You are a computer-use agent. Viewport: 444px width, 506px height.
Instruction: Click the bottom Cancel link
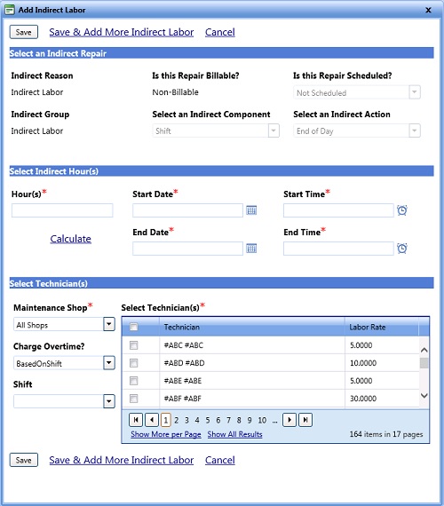tap(220, 460)
